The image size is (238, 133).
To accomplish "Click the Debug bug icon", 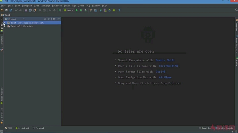I will (81, 10).
